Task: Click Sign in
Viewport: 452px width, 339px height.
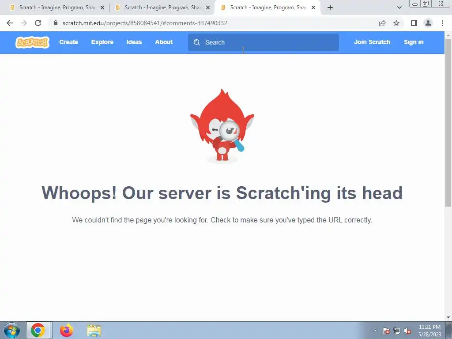Action: point(414,42)
